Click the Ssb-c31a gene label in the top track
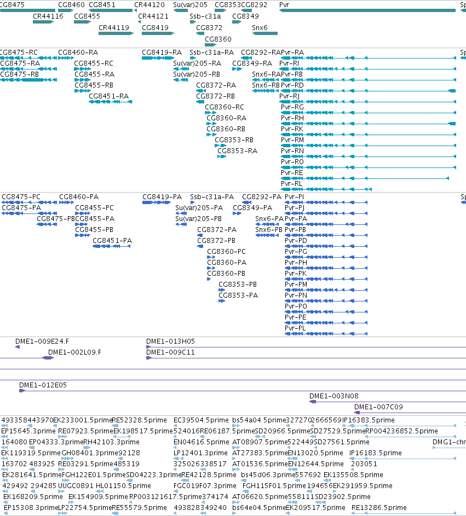 click(205, 16)
